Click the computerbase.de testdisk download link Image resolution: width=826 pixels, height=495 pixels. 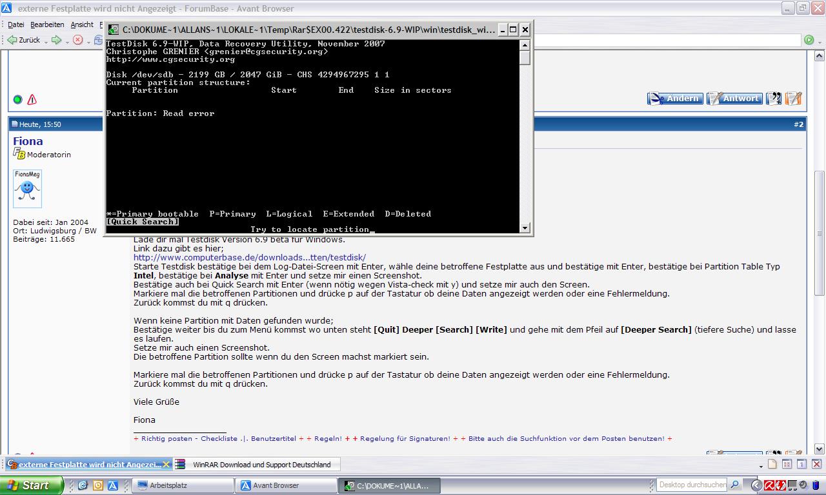pyautogui.click(x=250, y=257)
